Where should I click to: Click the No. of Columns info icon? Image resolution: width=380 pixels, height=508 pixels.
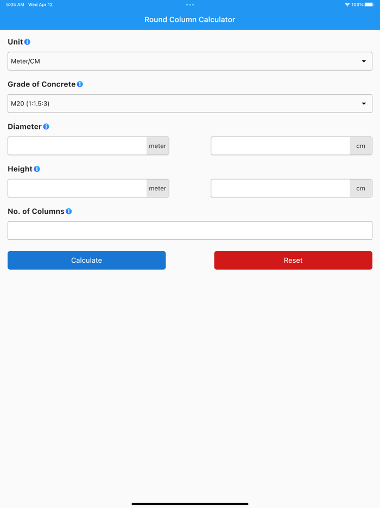coord(68,211)
